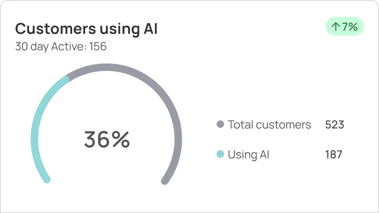Click the gray dot beside Total customers
The width and height of the screenshot is (379, 213).
pyautogui.click(x=220, y=124)
